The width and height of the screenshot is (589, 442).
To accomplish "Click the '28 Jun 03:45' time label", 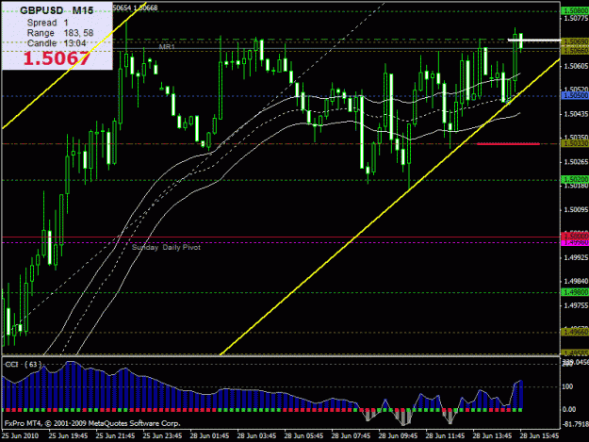I will [x=256, y=435].
